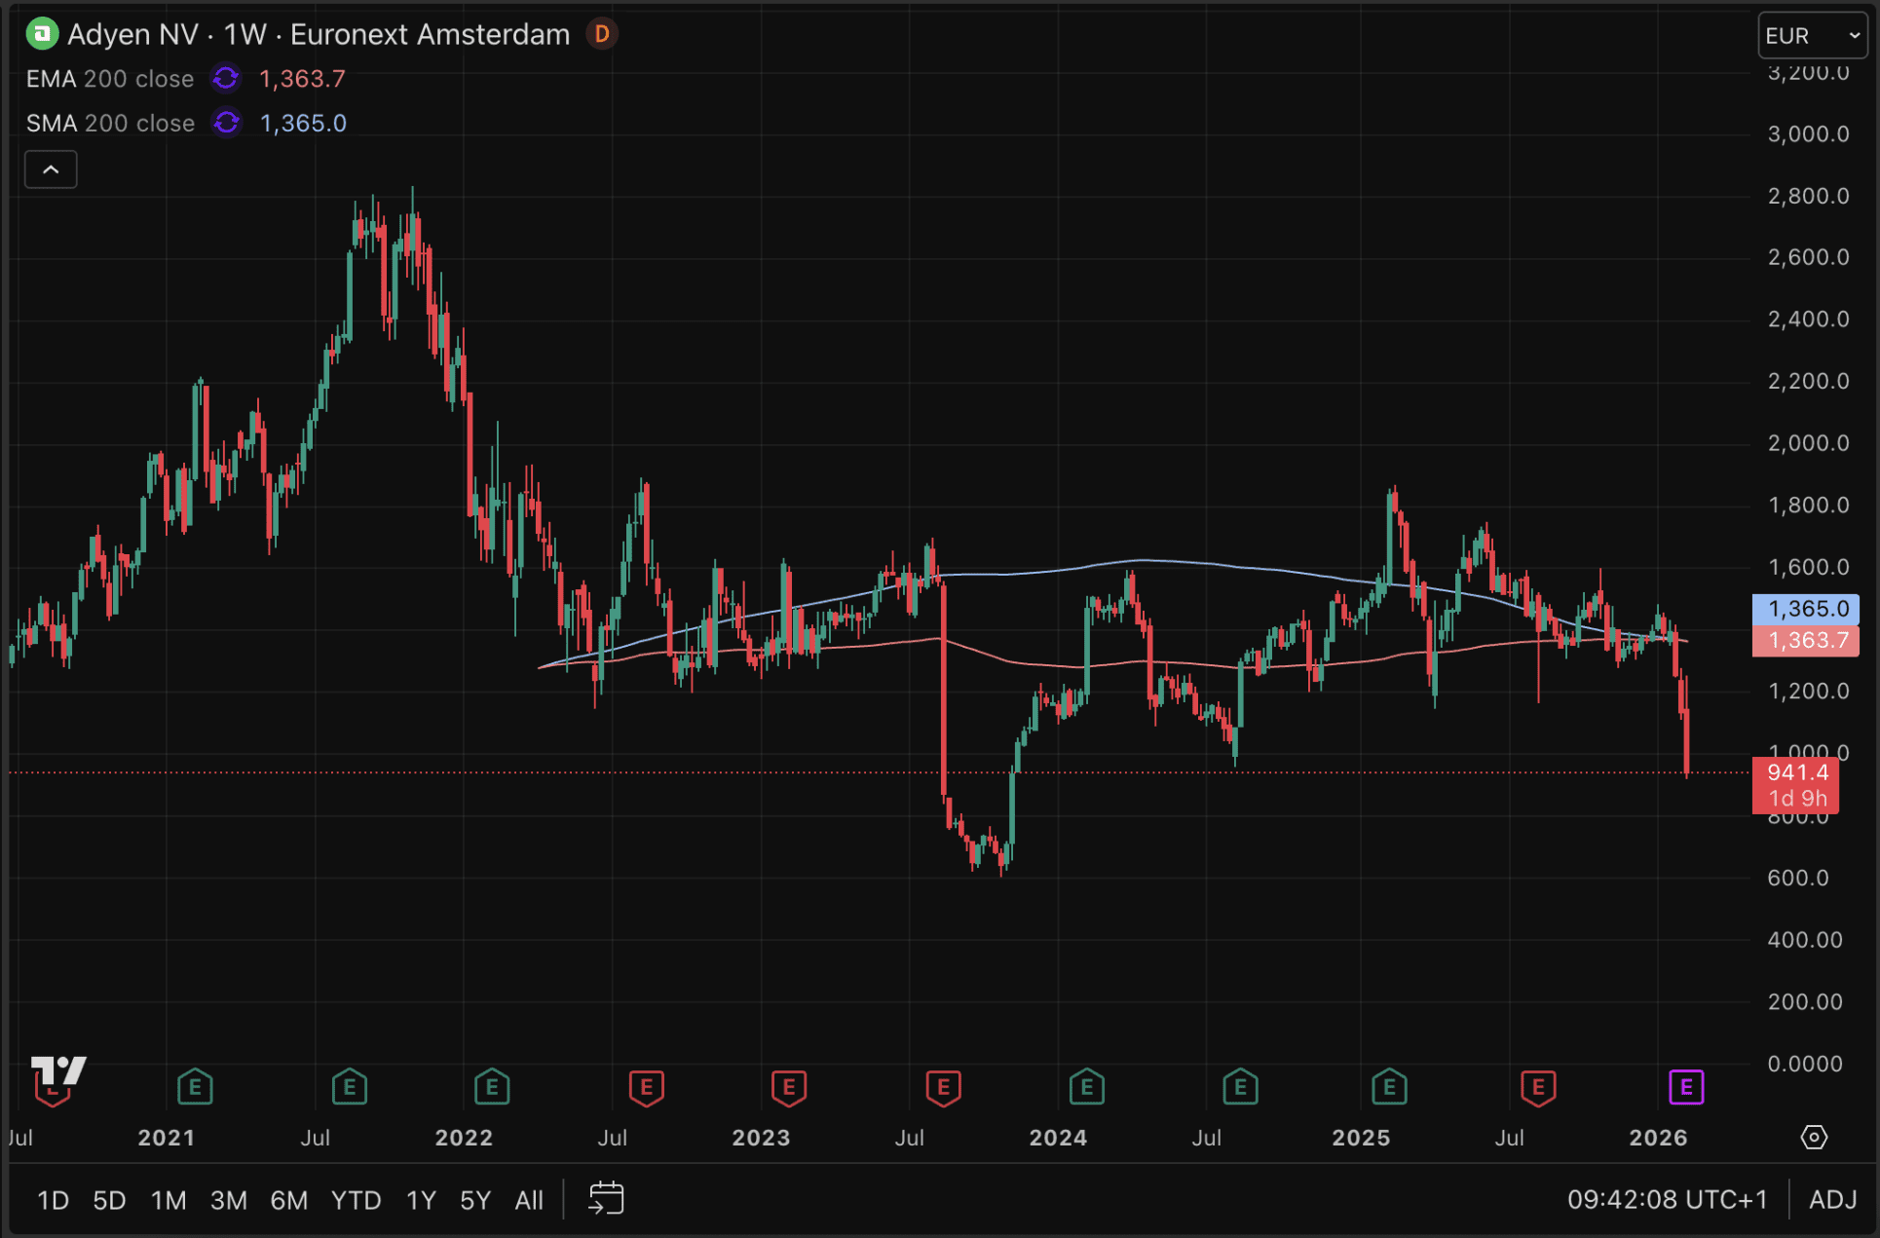Screen dimensions: 1880x1238
Task: Select the YTD time range
Action: click(x=356, y=1200)
